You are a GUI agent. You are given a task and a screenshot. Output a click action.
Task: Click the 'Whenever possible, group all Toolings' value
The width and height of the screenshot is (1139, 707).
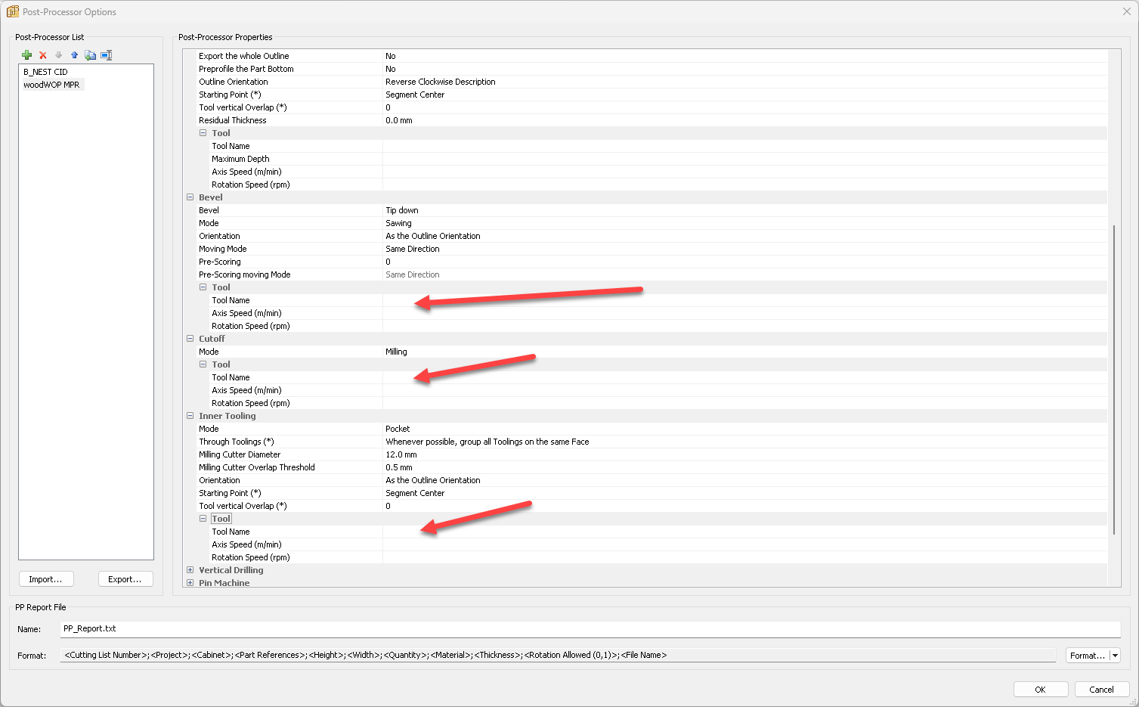(487, 442)
